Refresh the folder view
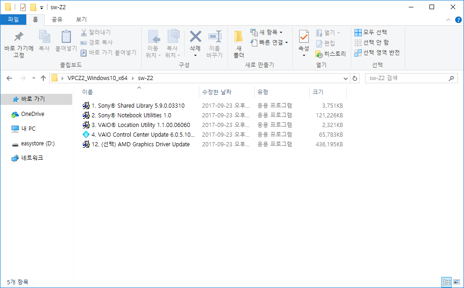 pyautogui.click(x=354, y=78)
